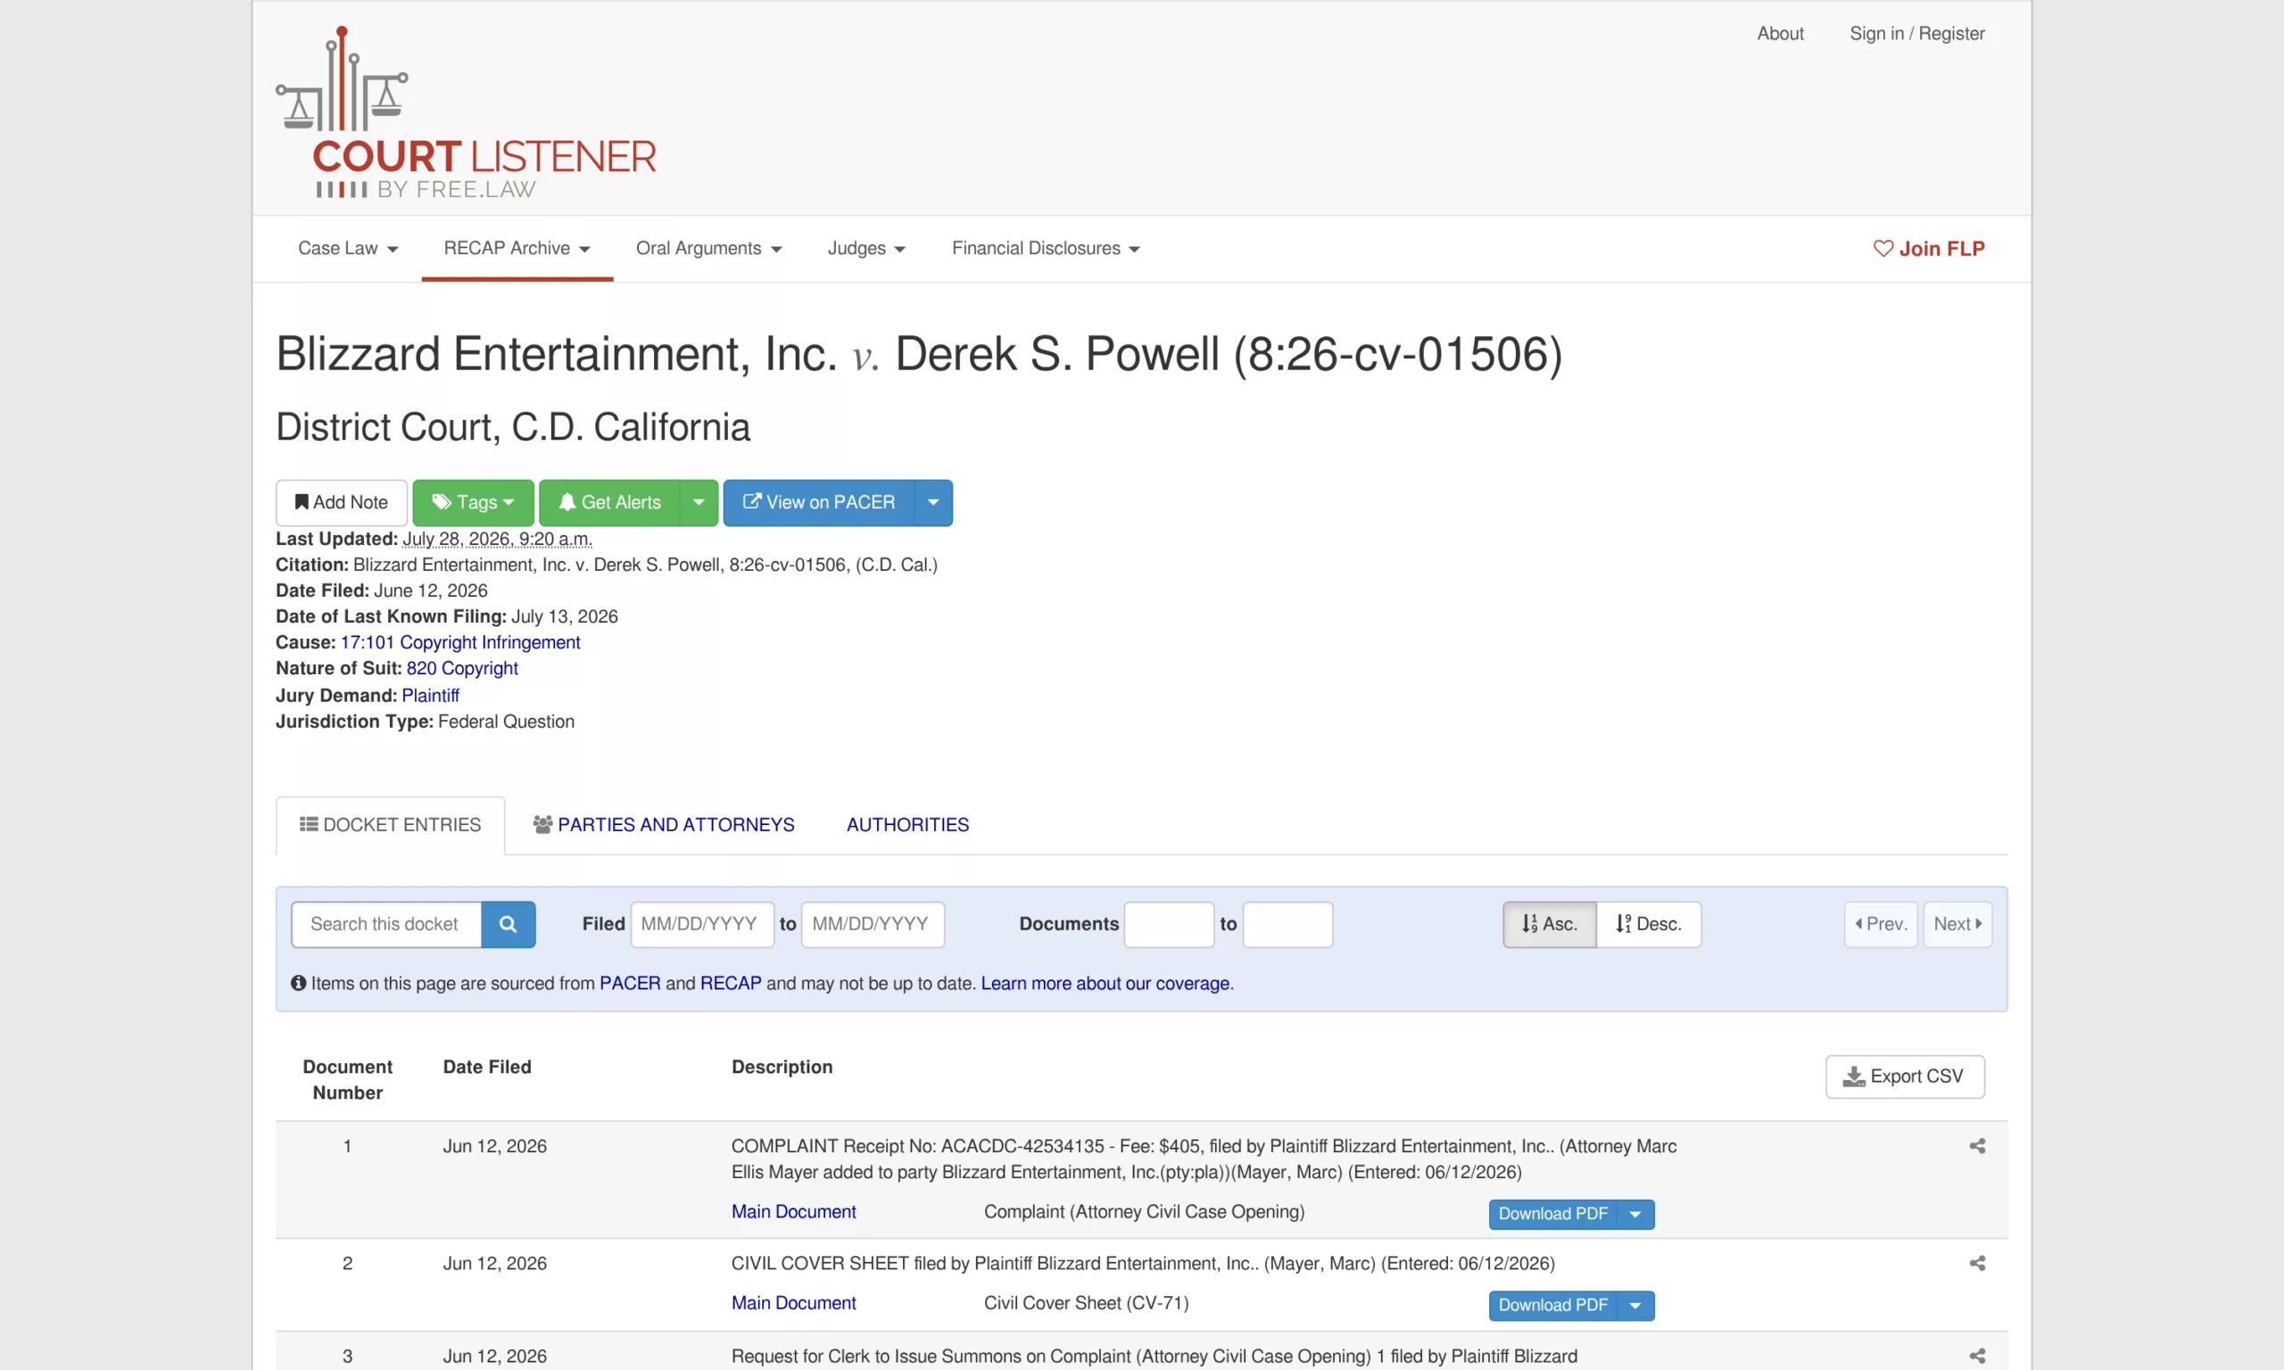
Task: Click Filed end date field
Action: 873,924
